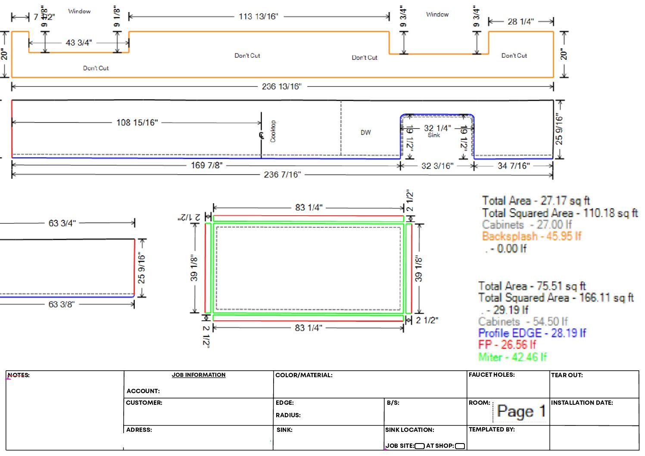This screenshot has width=645, height=456.
Task: Select the 236 7/16" overall countertop length
Action: click(282, 175)
